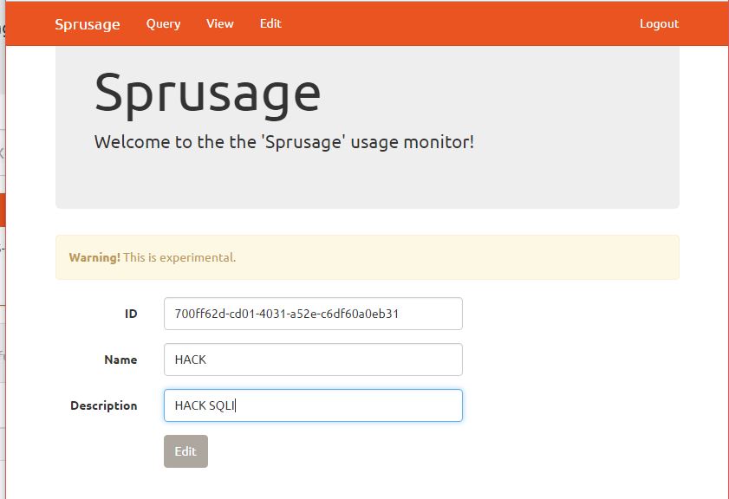The height and width of the screenshot is (499, 729).
Task: Click the Description text field
Action: [313, 405]
